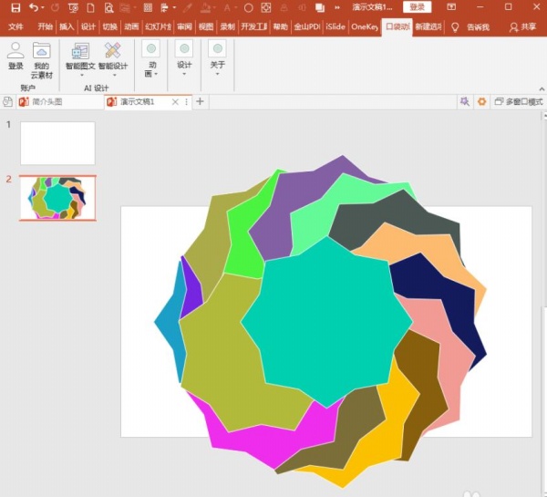This screenshot has width=547, height=497.
Task: Click the 共享 share button
Action: coord(522,27)
